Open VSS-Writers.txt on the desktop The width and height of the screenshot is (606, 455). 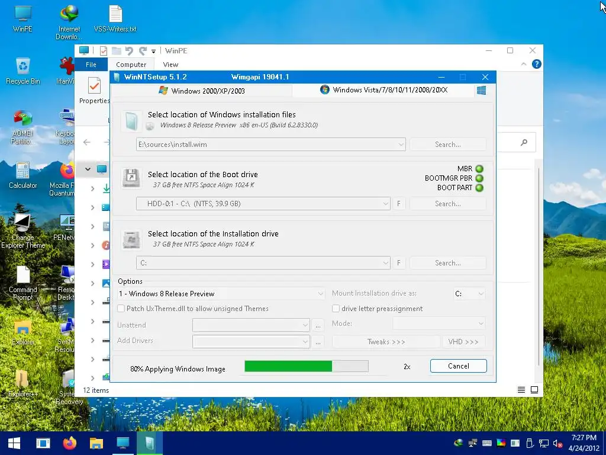click(115, 18)
